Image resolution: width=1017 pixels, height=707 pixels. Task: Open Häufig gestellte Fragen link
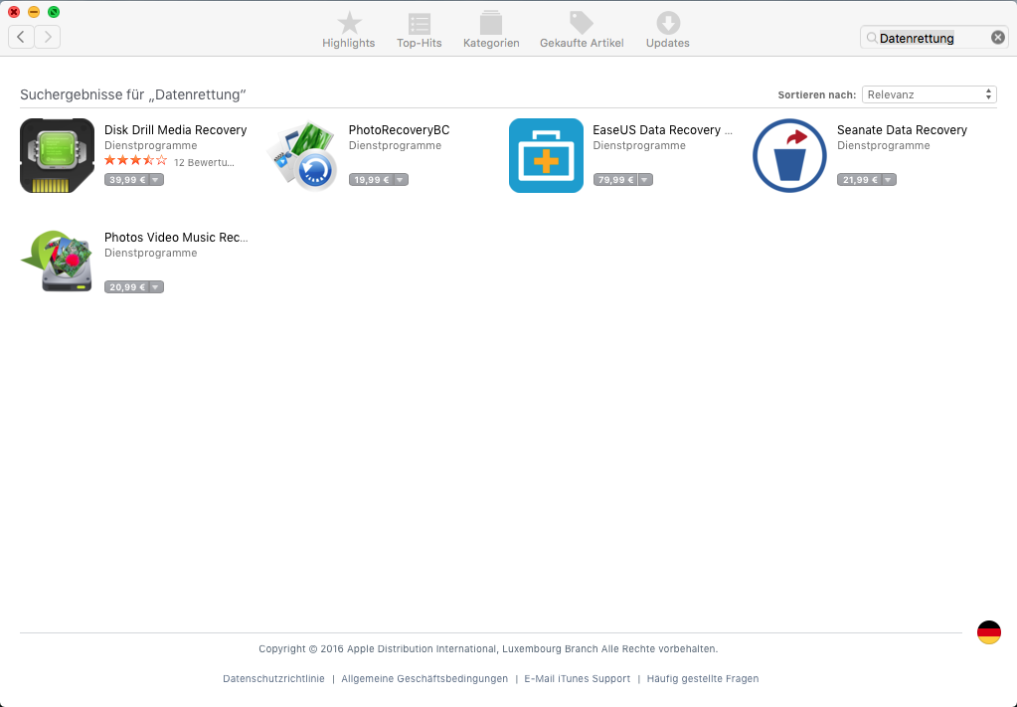tap(703, 678)
